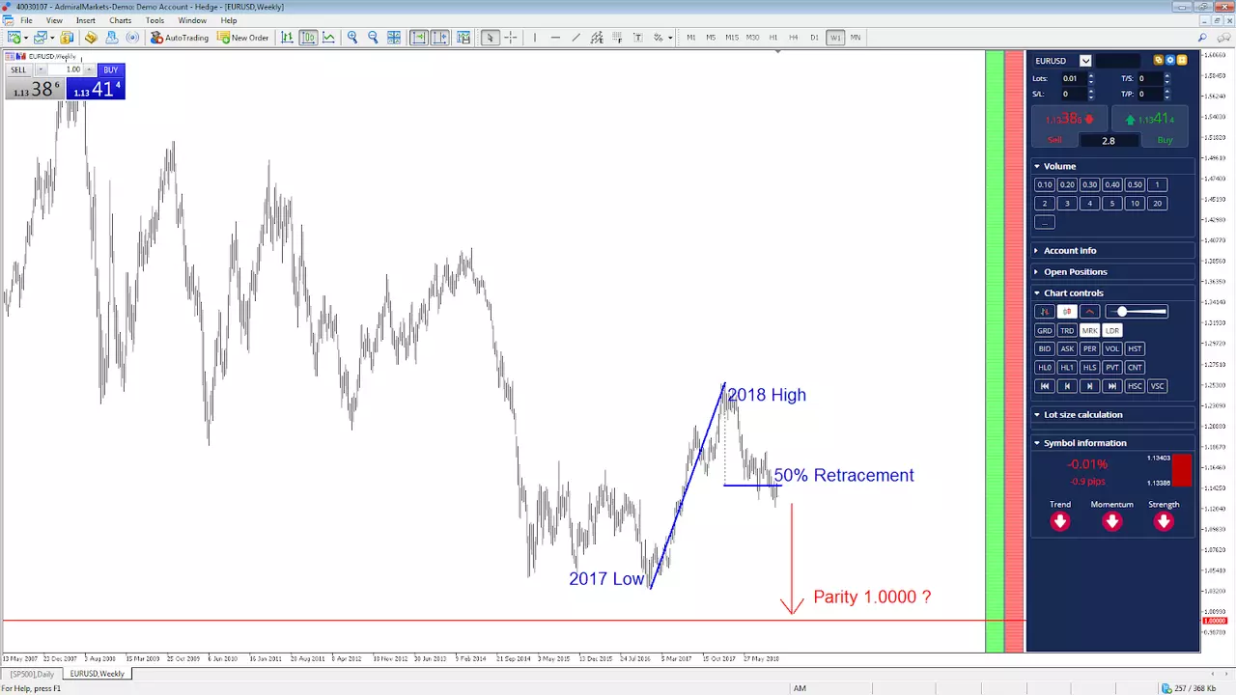Toggle the chart shift icon
The width and height of the screenshot is (1236, 695).
(439, 38)
